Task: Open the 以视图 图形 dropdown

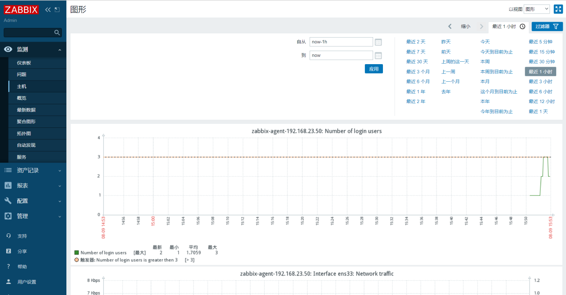Action: [x=537, y=9]
